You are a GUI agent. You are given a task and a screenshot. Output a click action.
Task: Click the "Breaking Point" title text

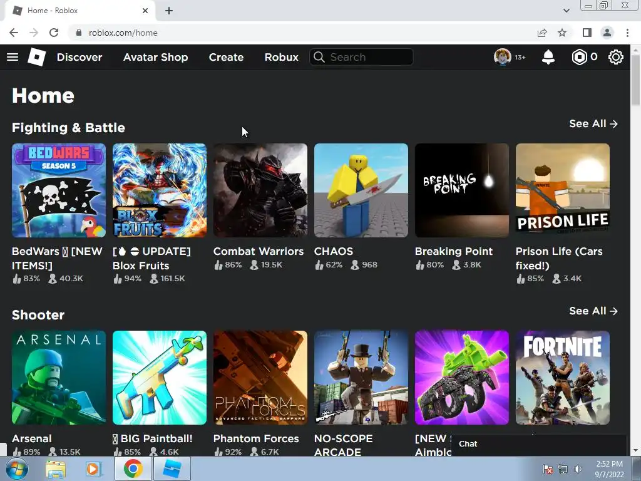(x=454, y=251)
